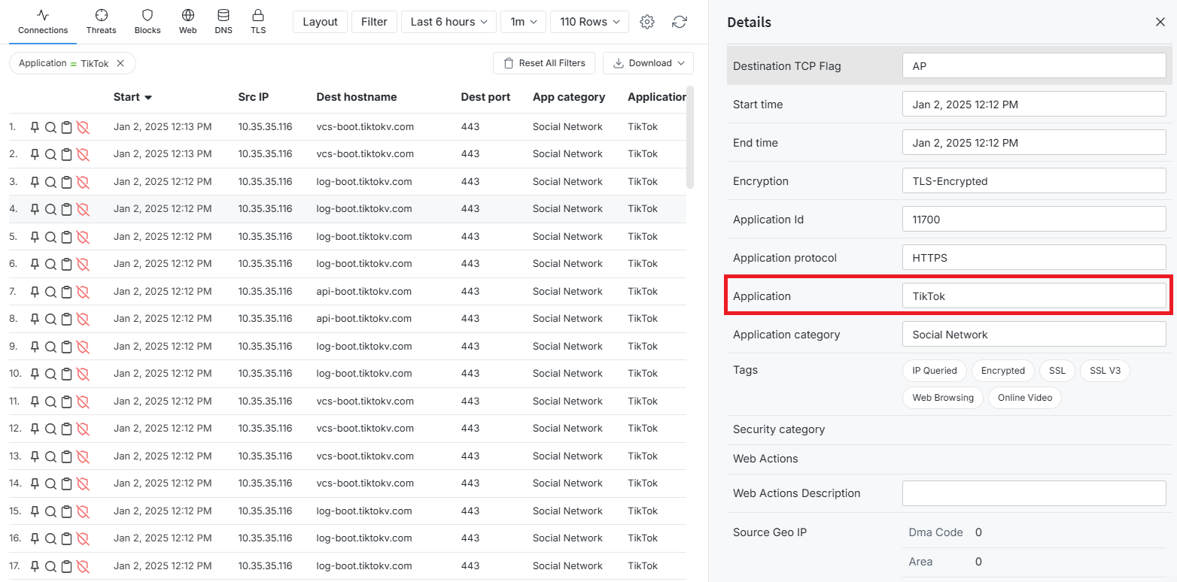Click the Dest port column header
Image resolution: width=1177 pixels, height=582 pixels.
485,97
